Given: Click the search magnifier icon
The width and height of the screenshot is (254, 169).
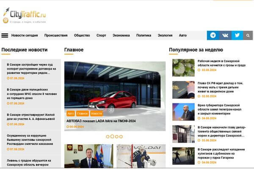Looking at the screenshot, I should click(x=248, y=35).
